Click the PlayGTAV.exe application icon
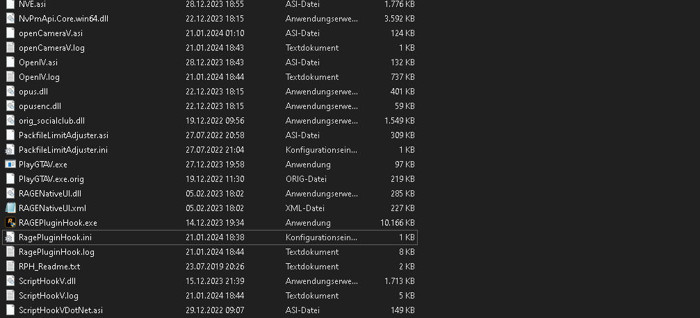The width and height of the screenshot is (700, 318). 10,165
